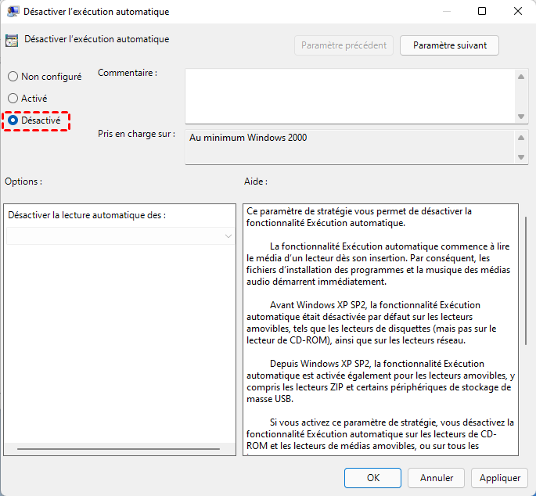Viewport: 536px width, 496px height.
Task: Click the 'Désactiver la lecture automatique des :' label
Action: 87,215
